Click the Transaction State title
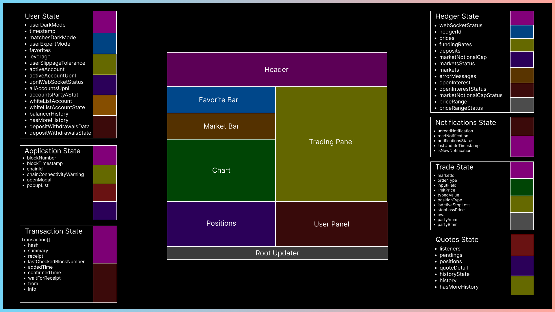The width and height of the screenshot is (555, 312). [54, 231]
